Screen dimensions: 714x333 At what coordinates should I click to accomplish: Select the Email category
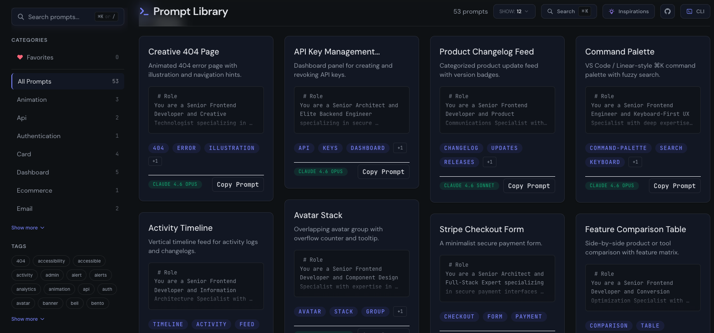pos(68,209)
